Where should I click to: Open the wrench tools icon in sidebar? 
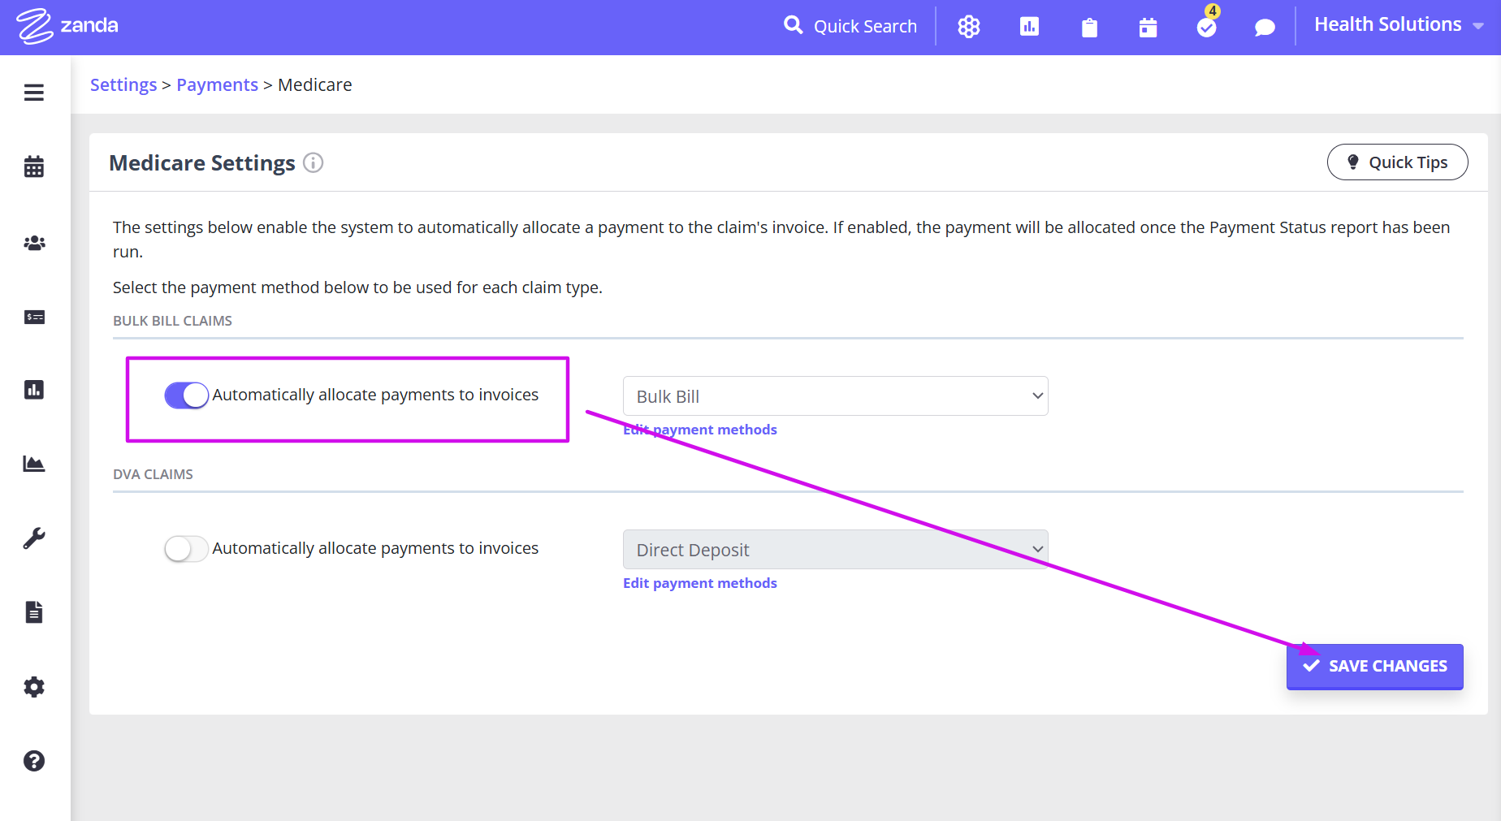coord(34,538)
